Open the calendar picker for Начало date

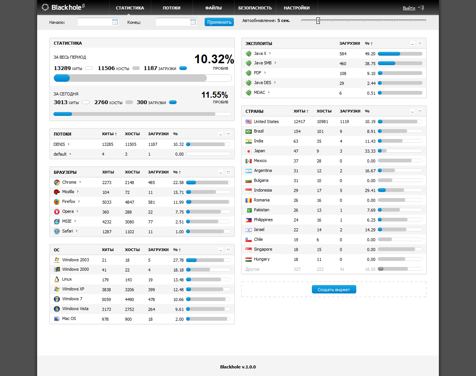pyautogui.click(x=115, y=22)
